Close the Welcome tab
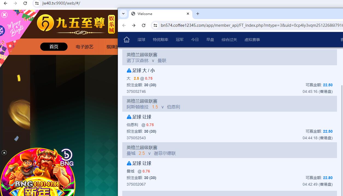 pos(188,14)
